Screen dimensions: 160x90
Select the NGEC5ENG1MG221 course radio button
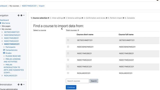coord(68,47)
